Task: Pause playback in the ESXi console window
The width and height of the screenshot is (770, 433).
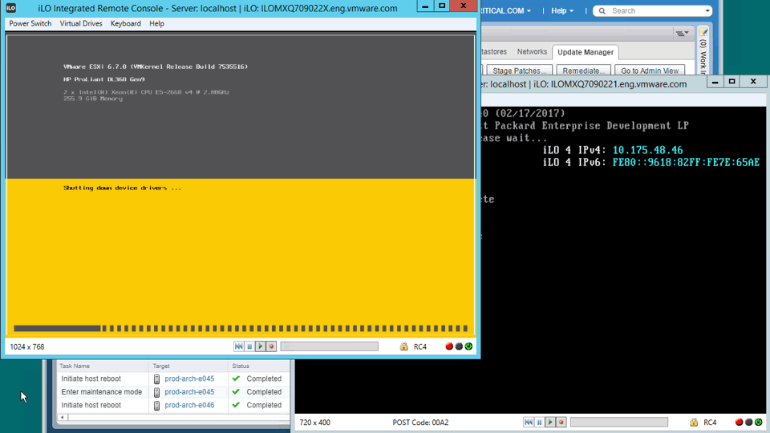Action: [x=249, y=346]
